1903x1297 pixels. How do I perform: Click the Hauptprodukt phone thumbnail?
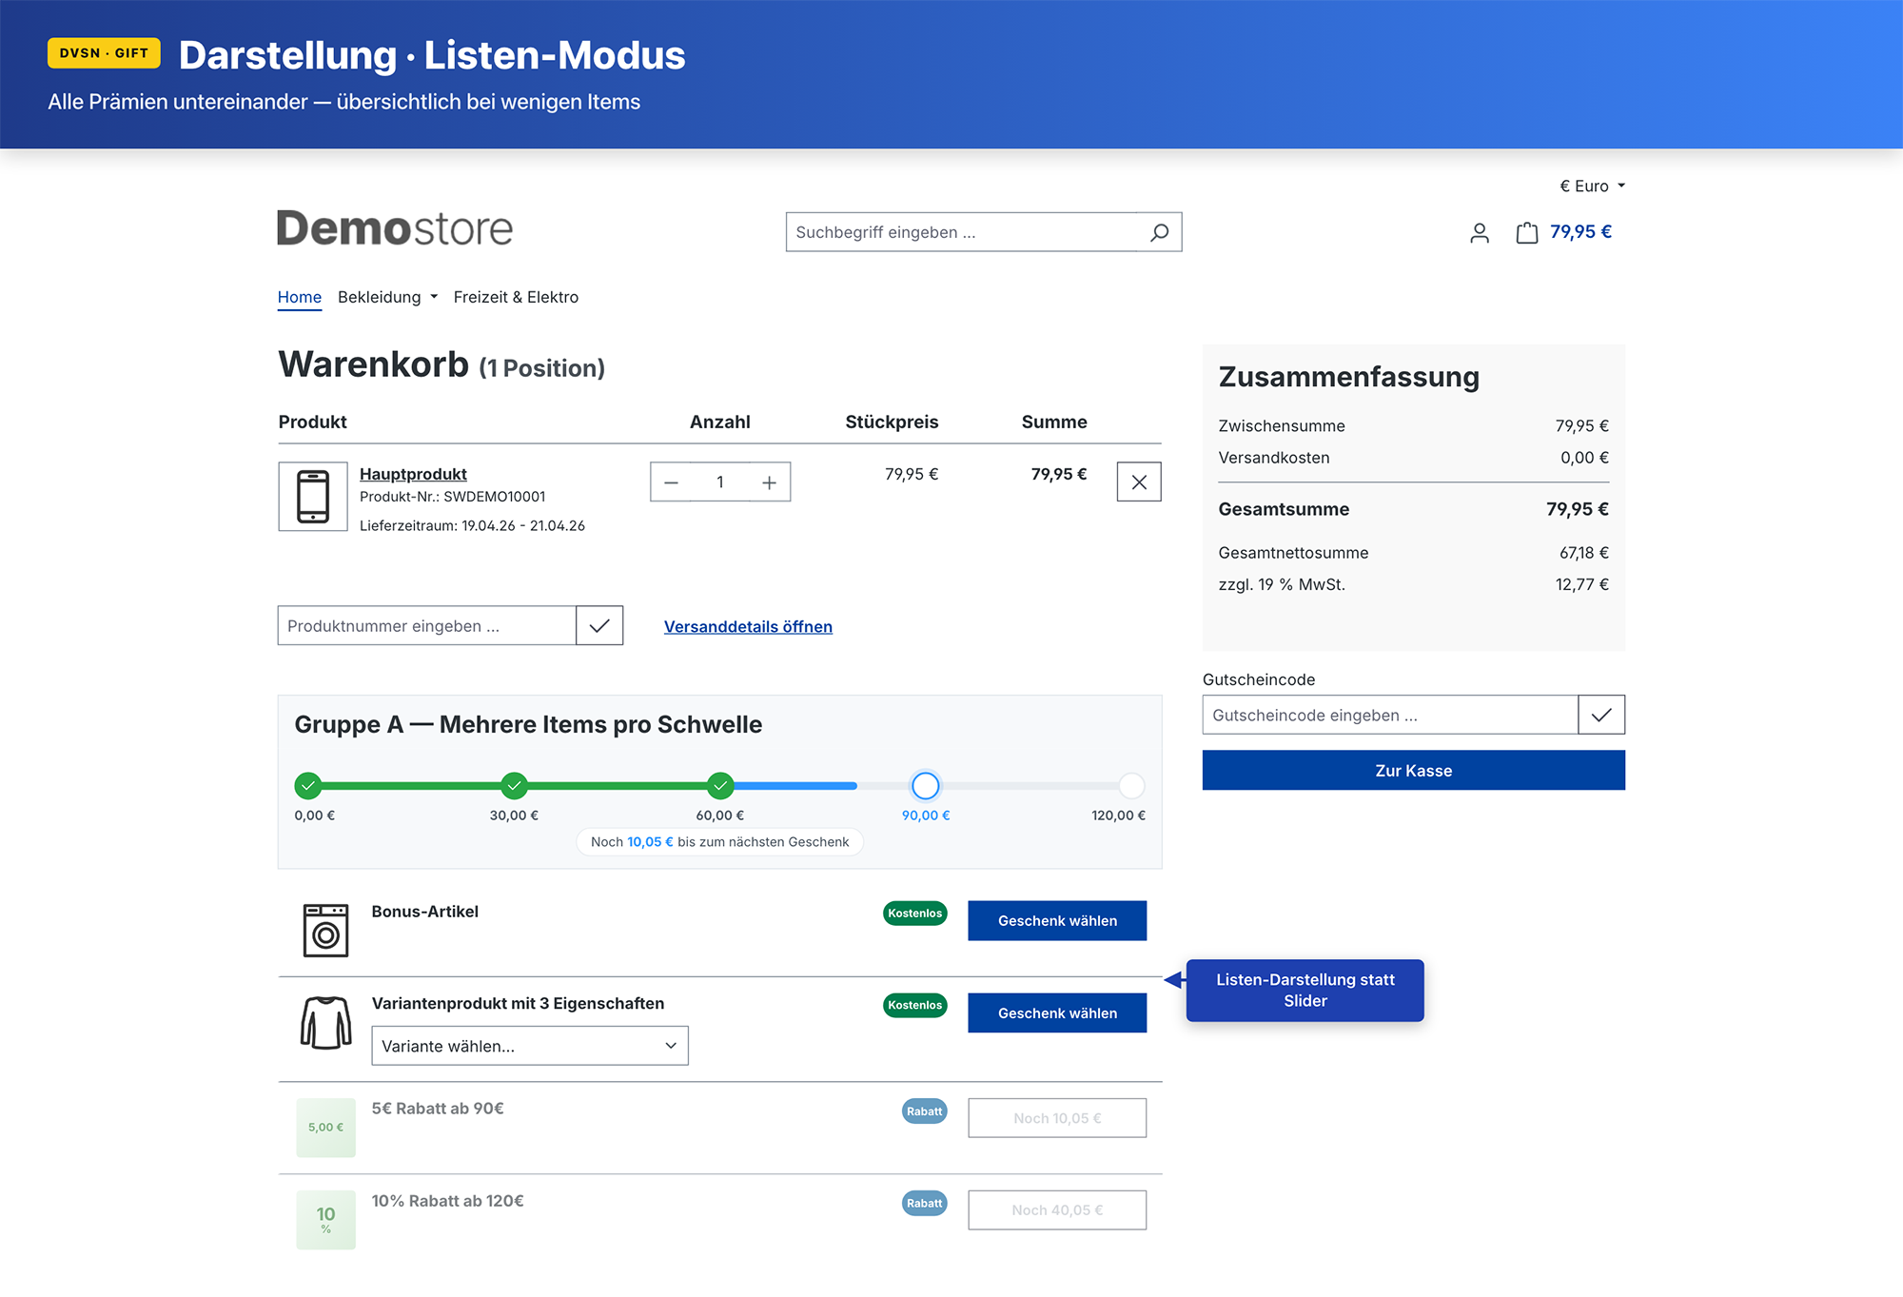point(313,497)
